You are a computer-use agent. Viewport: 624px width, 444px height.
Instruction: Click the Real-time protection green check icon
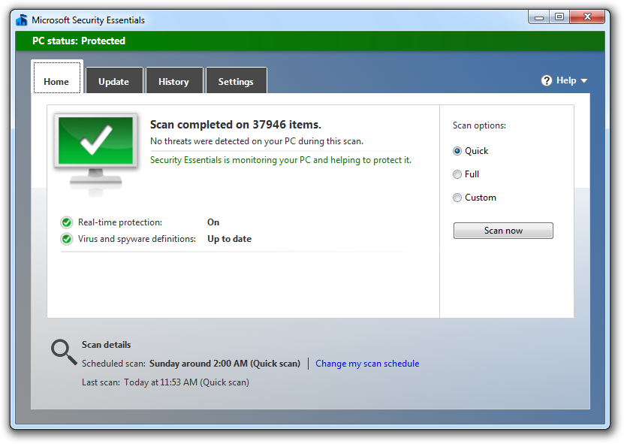67,222
